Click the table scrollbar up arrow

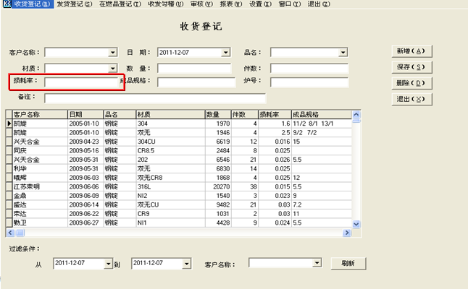click(356, 115)
